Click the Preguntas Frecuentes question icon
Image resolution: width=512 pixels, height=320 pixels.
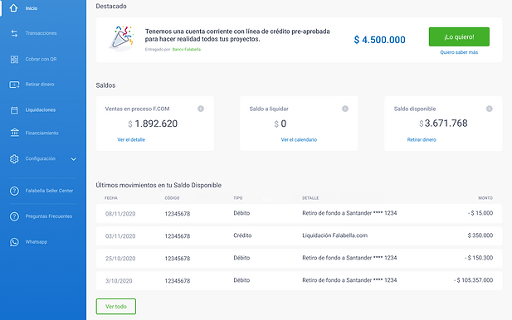point(14,216)
